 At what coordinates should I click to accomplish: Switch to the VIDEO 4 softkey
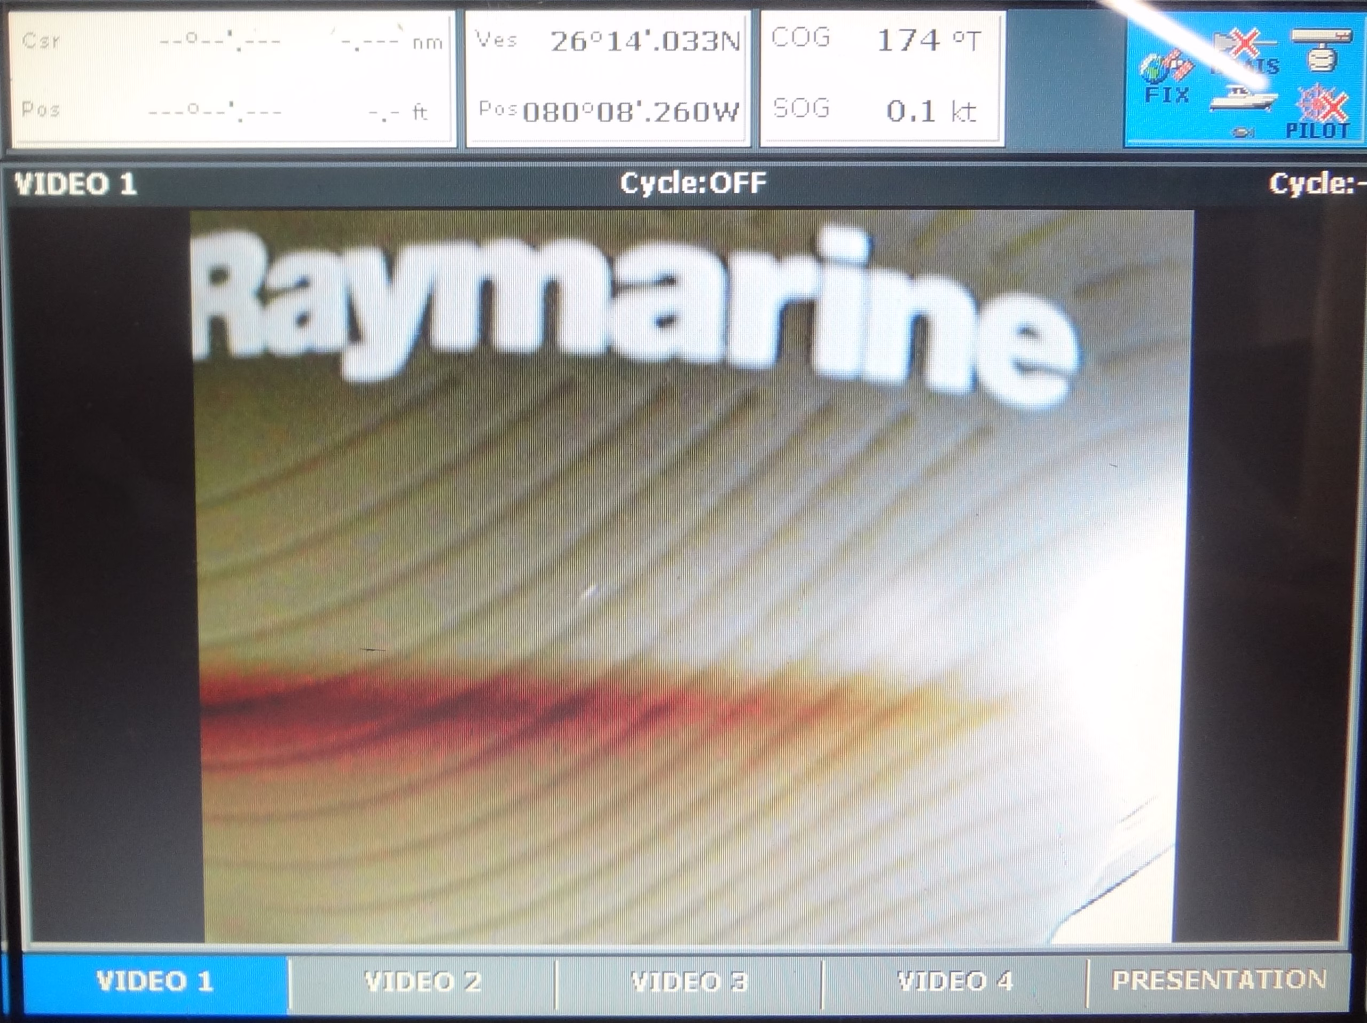pos(955,981)
